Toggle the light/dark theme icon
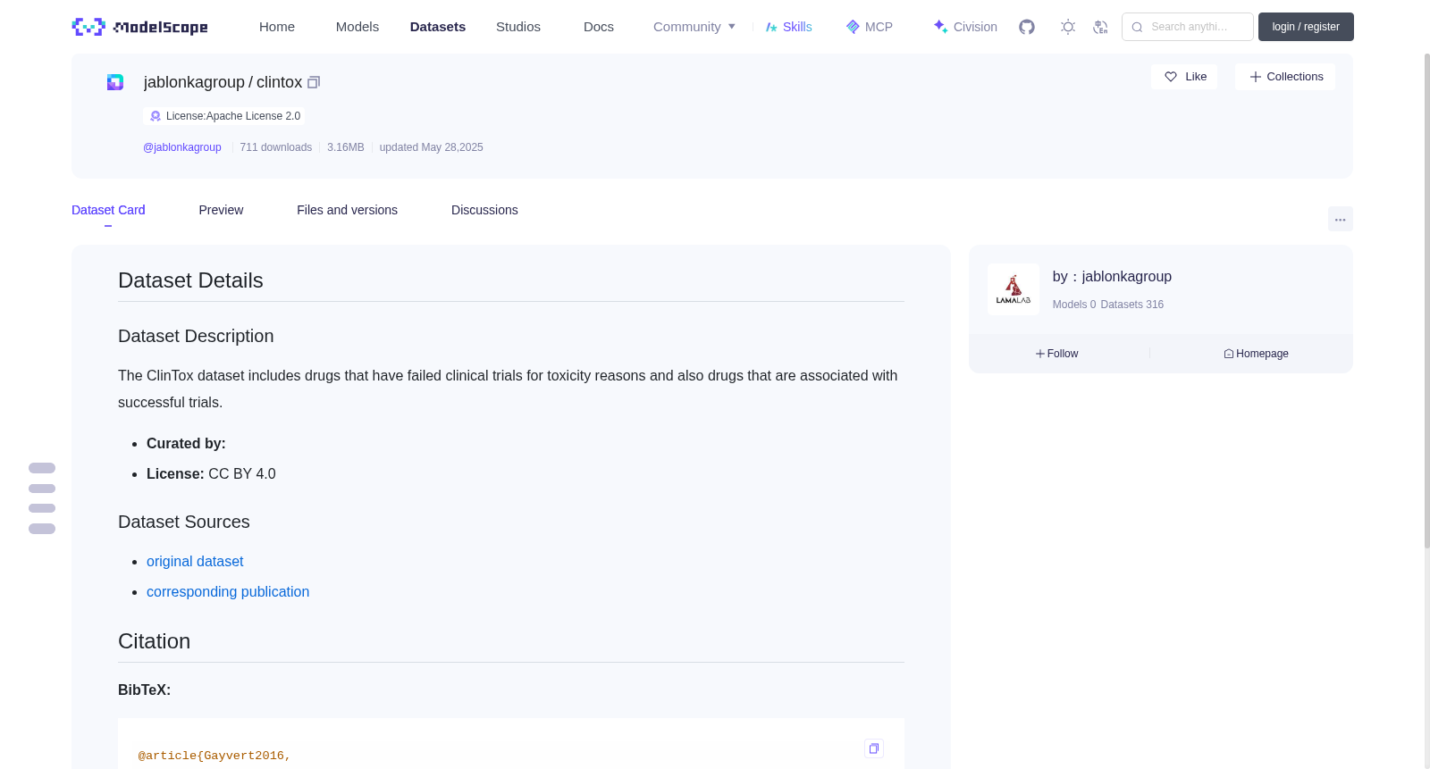This screenshot has width=1430, height=769. [1068, 27]
